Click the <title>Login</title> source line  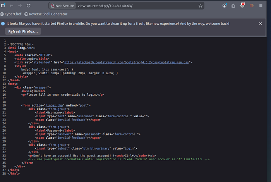tap(32, 58)
